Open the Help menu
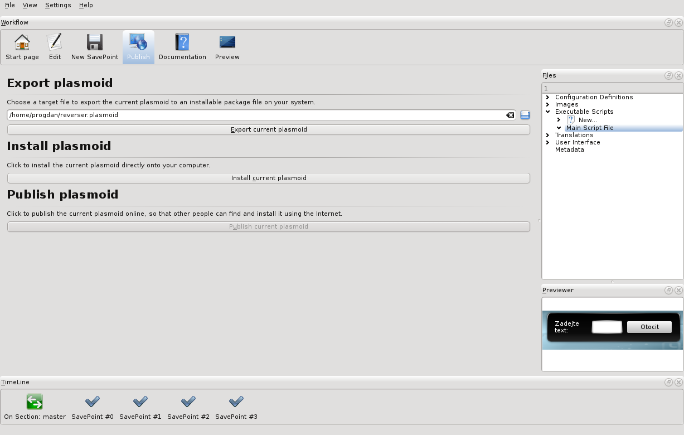This screenshot has height=435, width=684. [x=86, y=5]
